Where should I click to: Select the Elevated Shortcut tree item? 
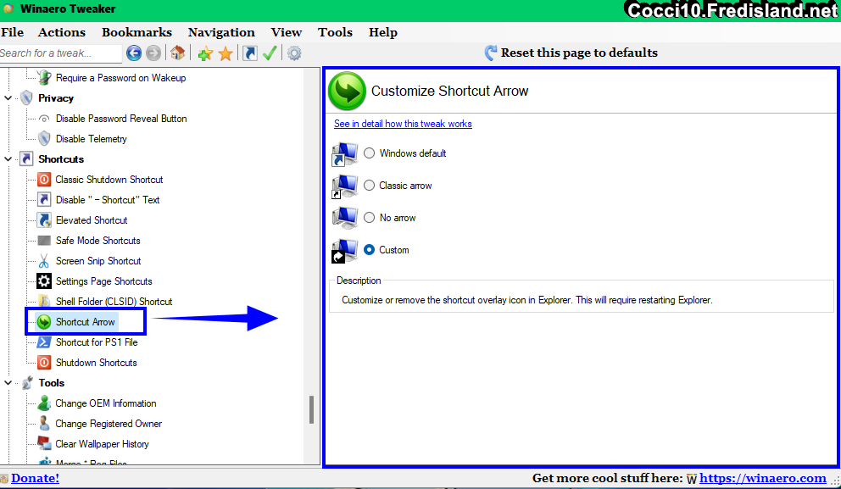click(x=92, y=220)
